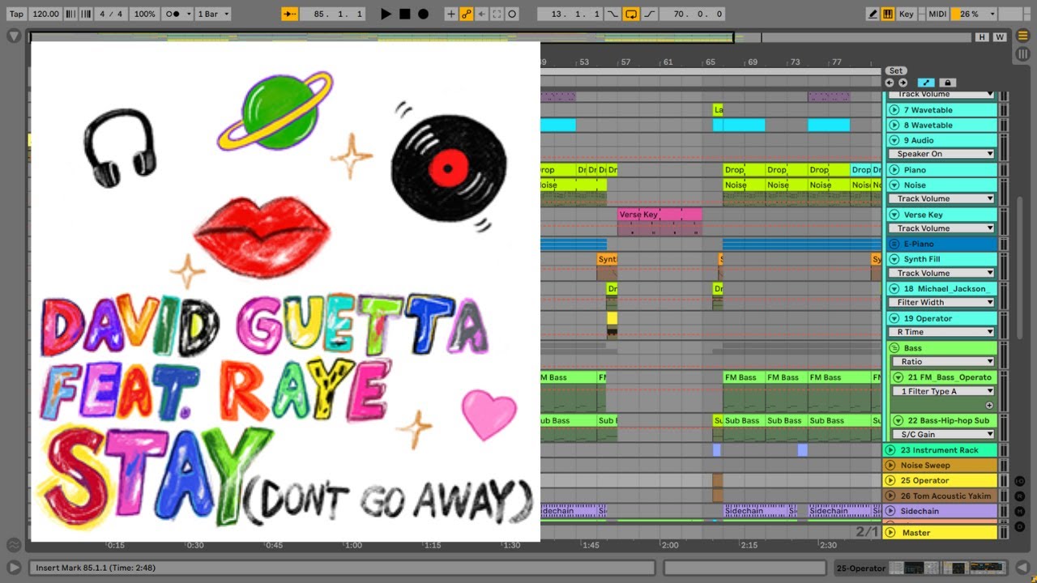
Task: Click the Session Record circle icon
Action: click(512, 14)
